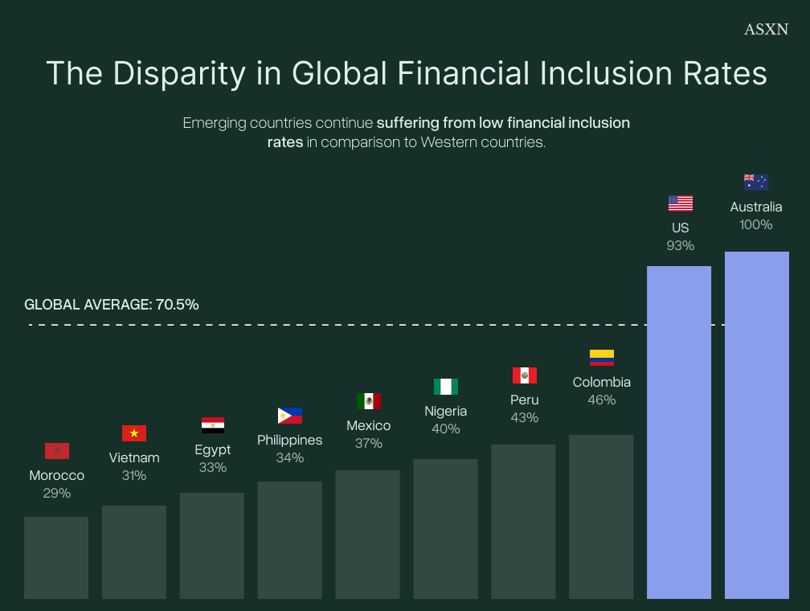This screenshot has width=810, height=611.
Task: Click the 100% value
Action: [755, 225]
